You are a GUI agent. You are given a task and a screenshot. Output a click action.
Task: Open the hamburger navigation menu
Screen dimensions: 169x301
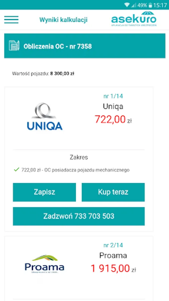11,20
